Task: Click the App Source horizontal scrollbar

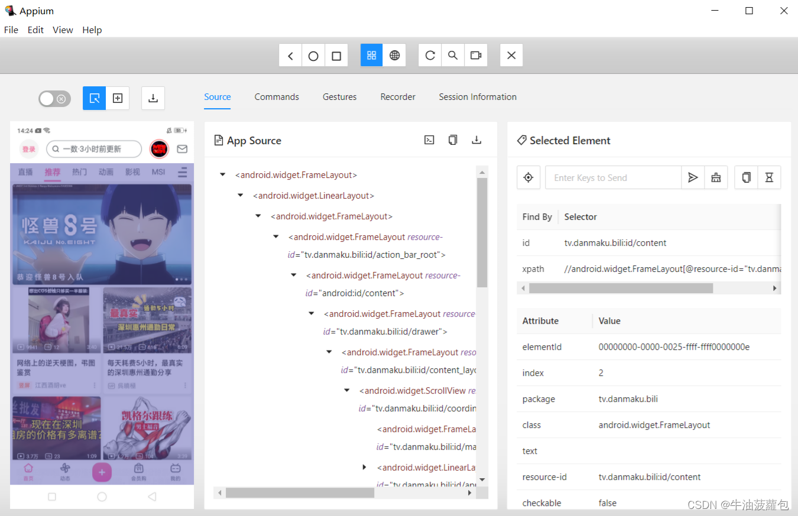Action: point(300,492)
